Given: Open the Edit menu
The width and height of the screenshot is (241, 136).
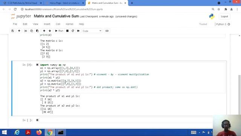Looking at the screenshot, I should click(25, 24).
